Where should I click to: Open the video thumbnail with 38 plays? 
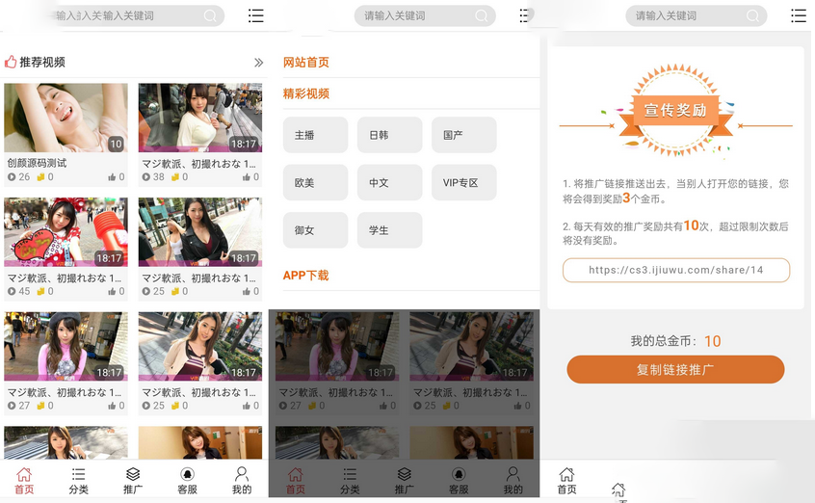200,118
